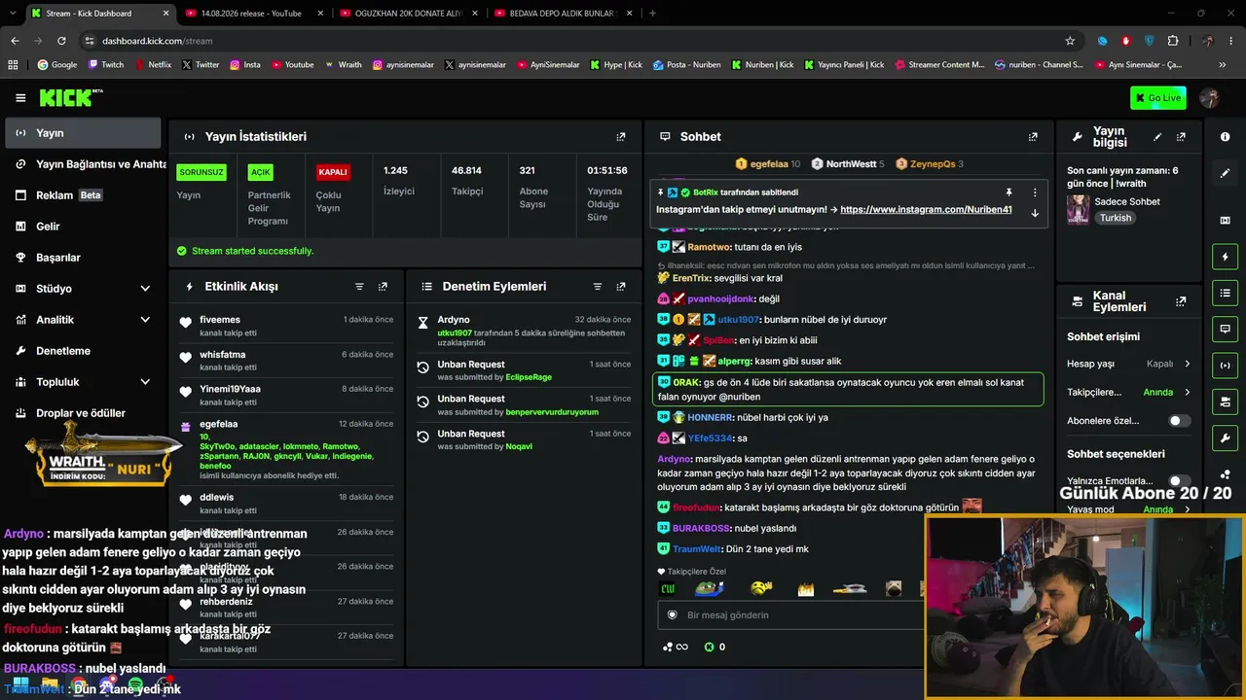Toggle Abonelere özel chat switch
The image size is (1246, 700).
(x=1179, y=421)
